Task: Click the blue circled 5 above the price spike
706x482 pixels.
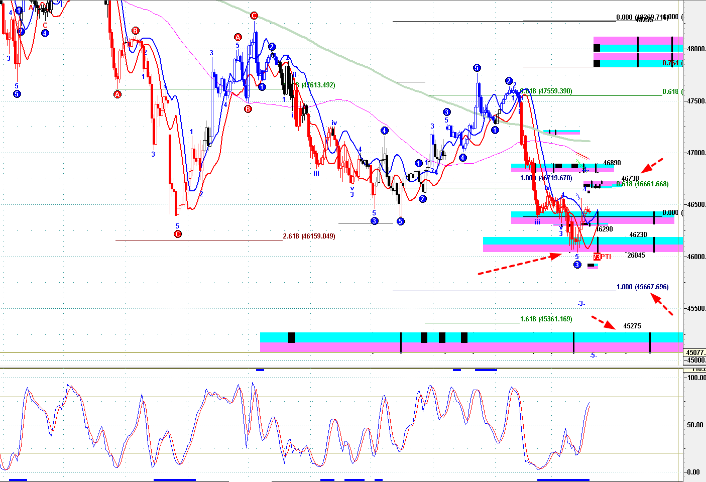Action: [477, 68]
